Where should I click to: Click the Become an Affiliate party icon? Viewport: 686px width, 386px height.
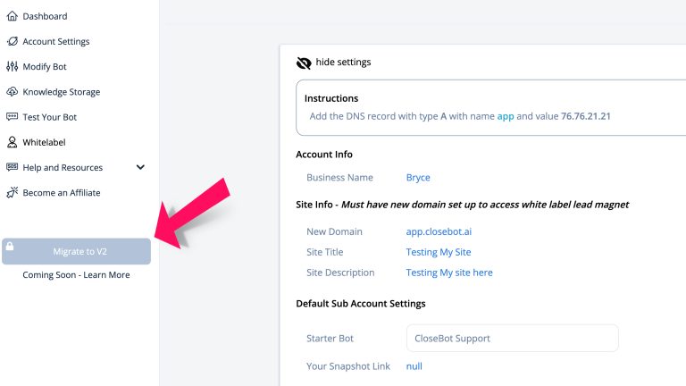point(13,193)
